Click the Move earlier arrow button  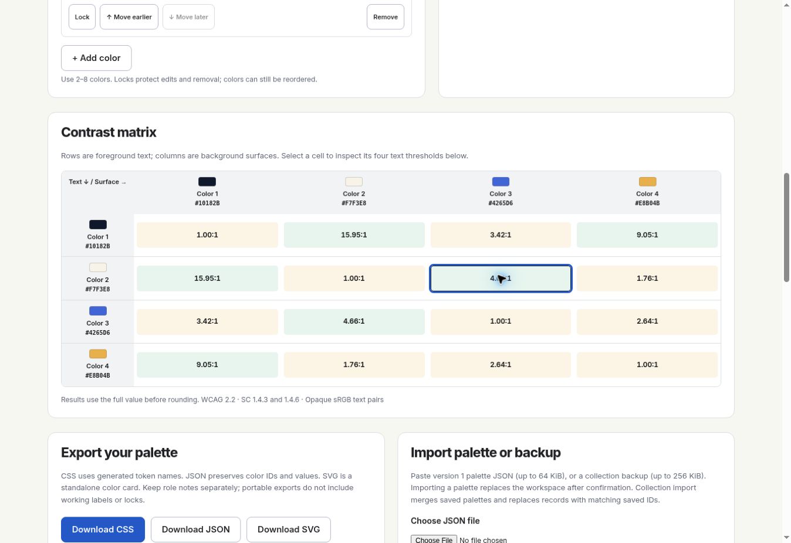coord(129,17)
